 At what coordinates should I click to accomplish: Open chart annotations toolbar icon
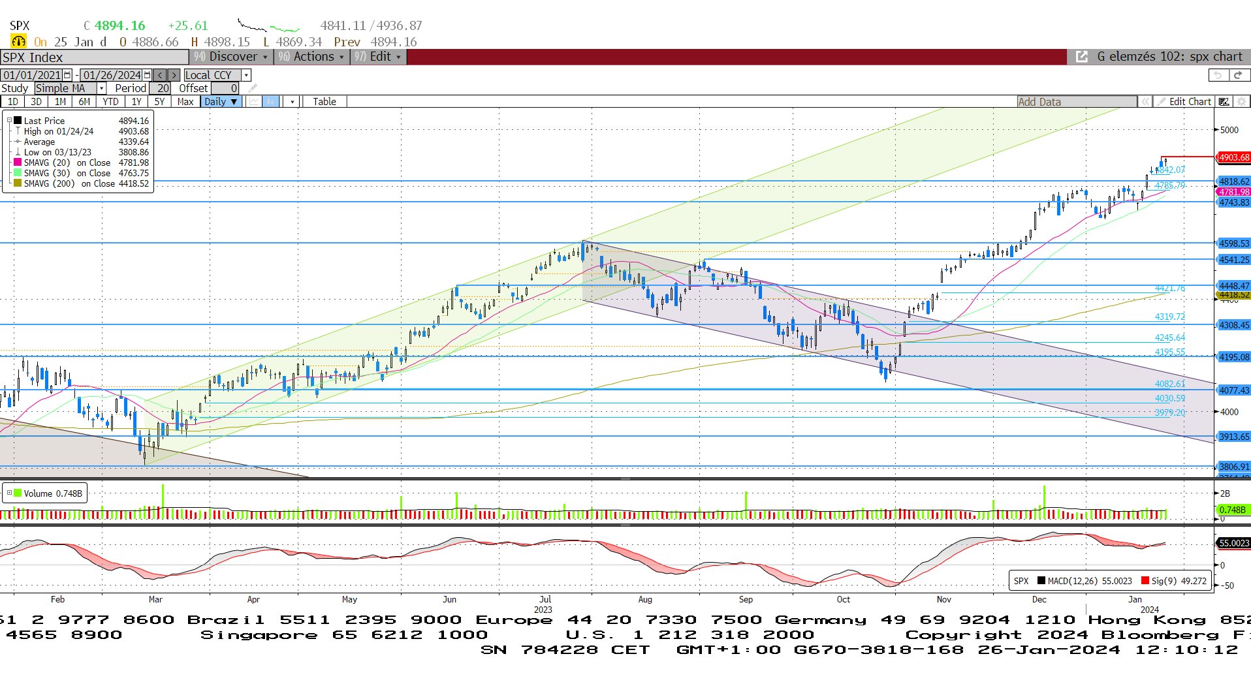coord(1224,102)
